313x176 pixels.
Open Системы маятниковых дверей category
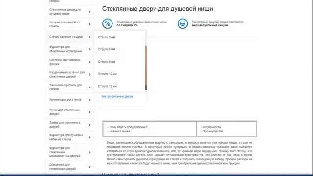[x=65, y=62]
